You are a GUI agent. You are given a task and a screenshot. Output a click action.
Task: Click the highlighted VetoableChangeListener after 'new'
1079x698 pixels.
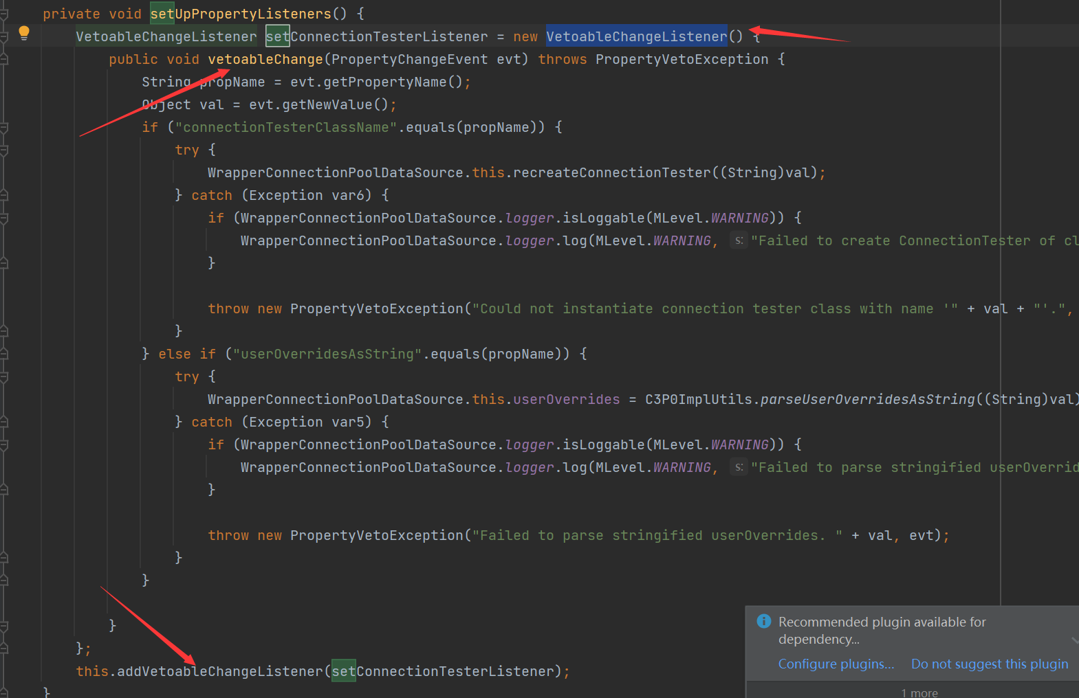coord(637,36)
